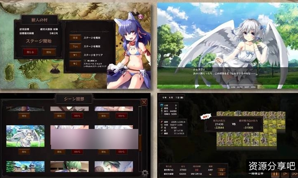298x178 pixels.
Task: Click the シェラフィ dialogue text box to advance
Action: point(228,76)
